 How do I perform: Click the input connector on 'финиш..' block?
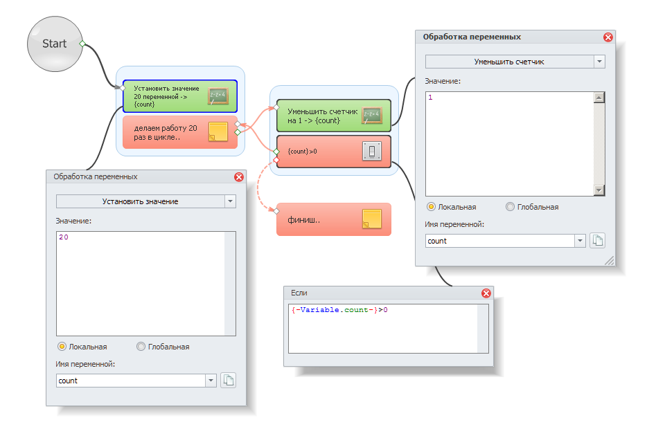coord(276,211)
